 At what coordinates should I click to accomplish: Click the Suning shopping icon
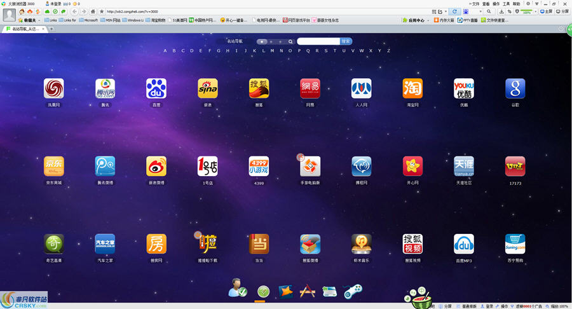coord(515,244)
